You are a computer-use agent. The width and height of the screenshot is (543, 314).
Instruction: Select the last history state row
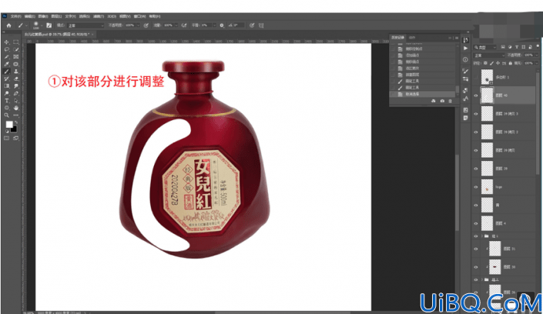423,94
